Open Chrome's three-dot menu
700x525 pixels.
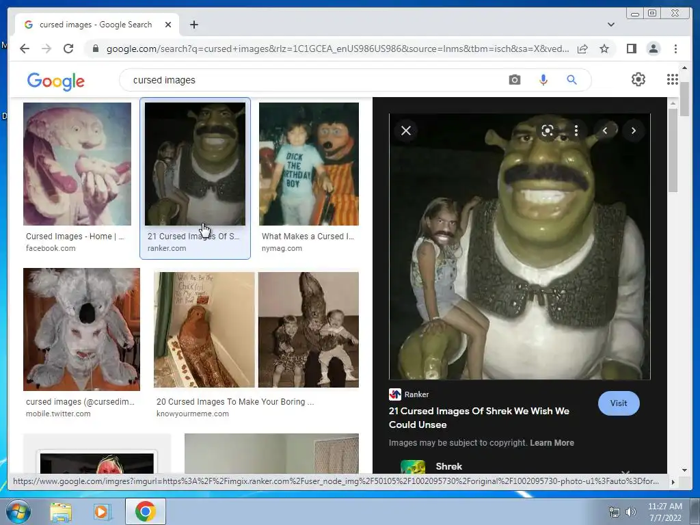675,49
